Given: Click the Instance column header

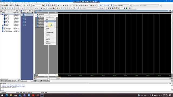Looking at the screenshot, I should click(x=6, y=12).
